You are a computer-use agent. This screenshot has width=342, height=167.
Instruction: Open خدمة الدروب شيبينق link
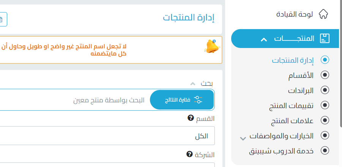coord(281,150)
